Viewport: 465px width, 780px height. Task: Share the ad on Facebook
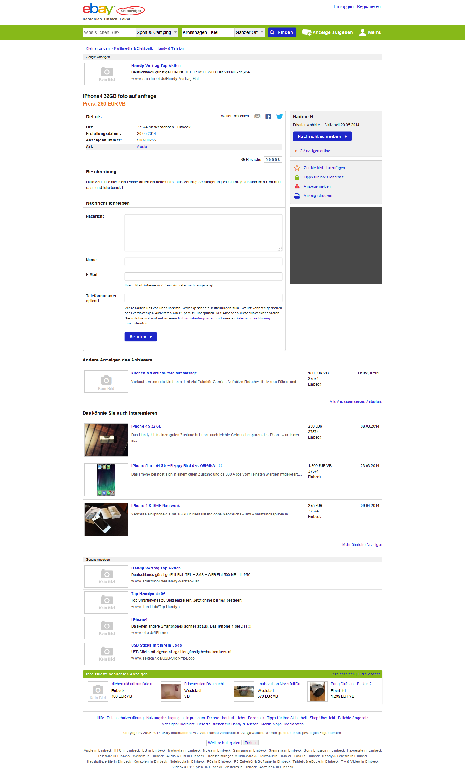(x=268, y=116)
